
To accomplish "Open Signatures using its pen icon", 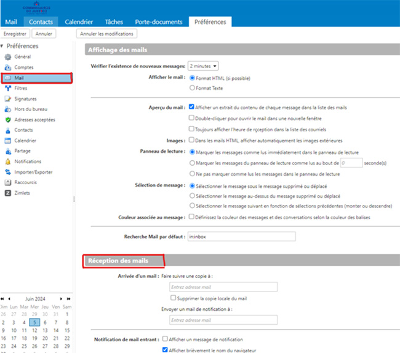I will tap(8, 98).
